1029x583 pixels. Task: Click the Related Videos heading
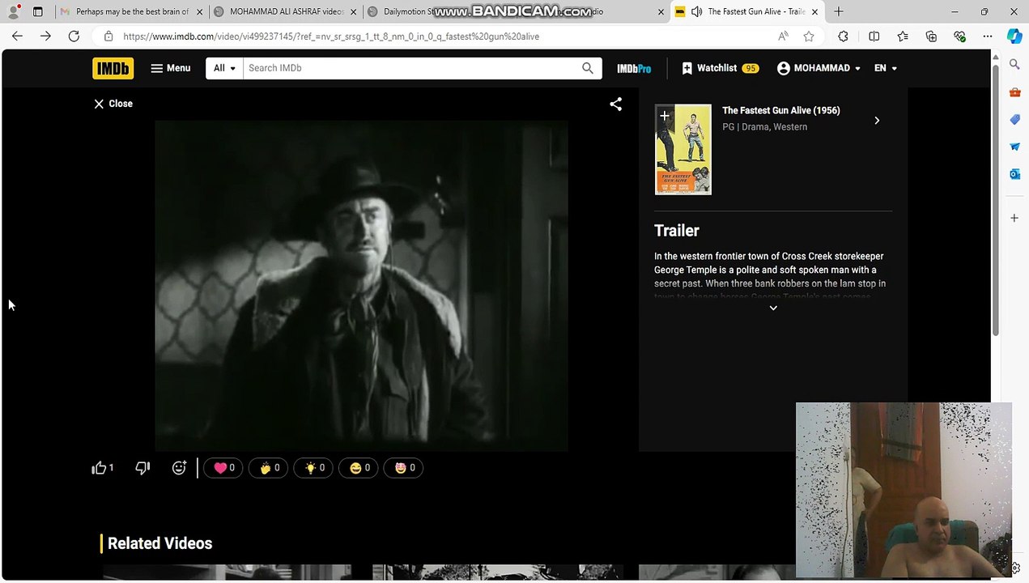[x=159, y=543]
